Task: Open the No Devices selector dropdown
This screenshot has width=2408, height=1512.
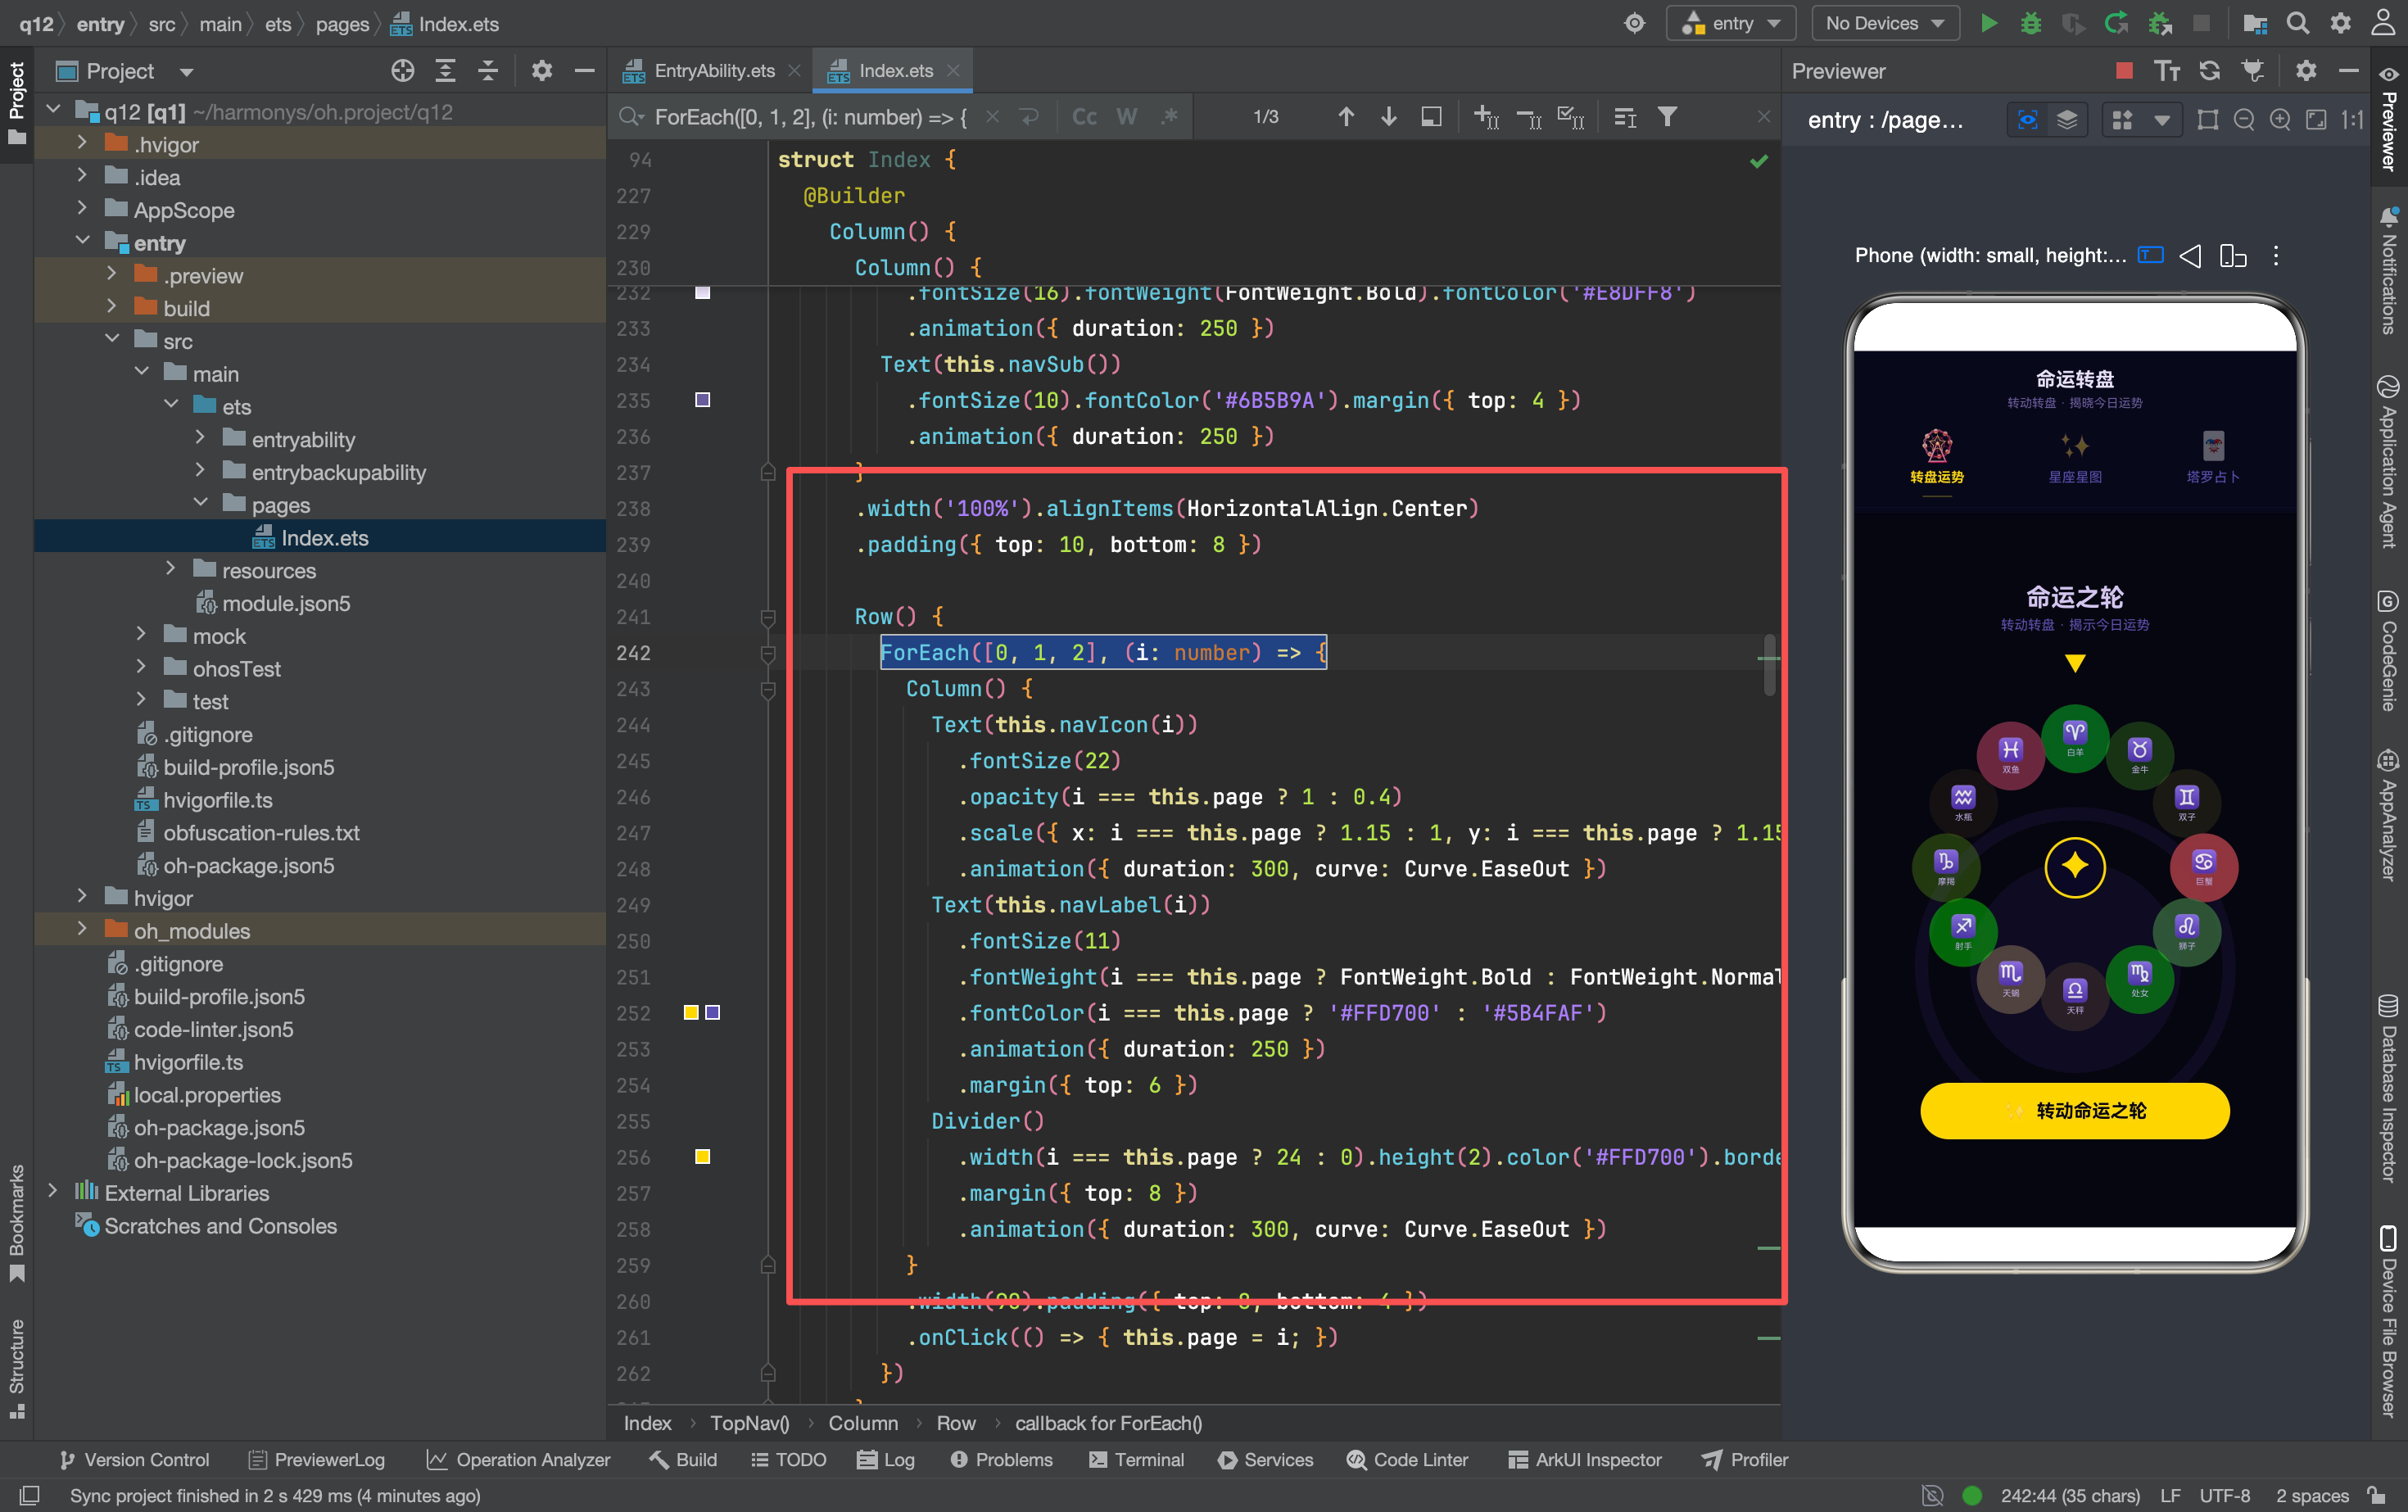Action: tap(1885, 23)
